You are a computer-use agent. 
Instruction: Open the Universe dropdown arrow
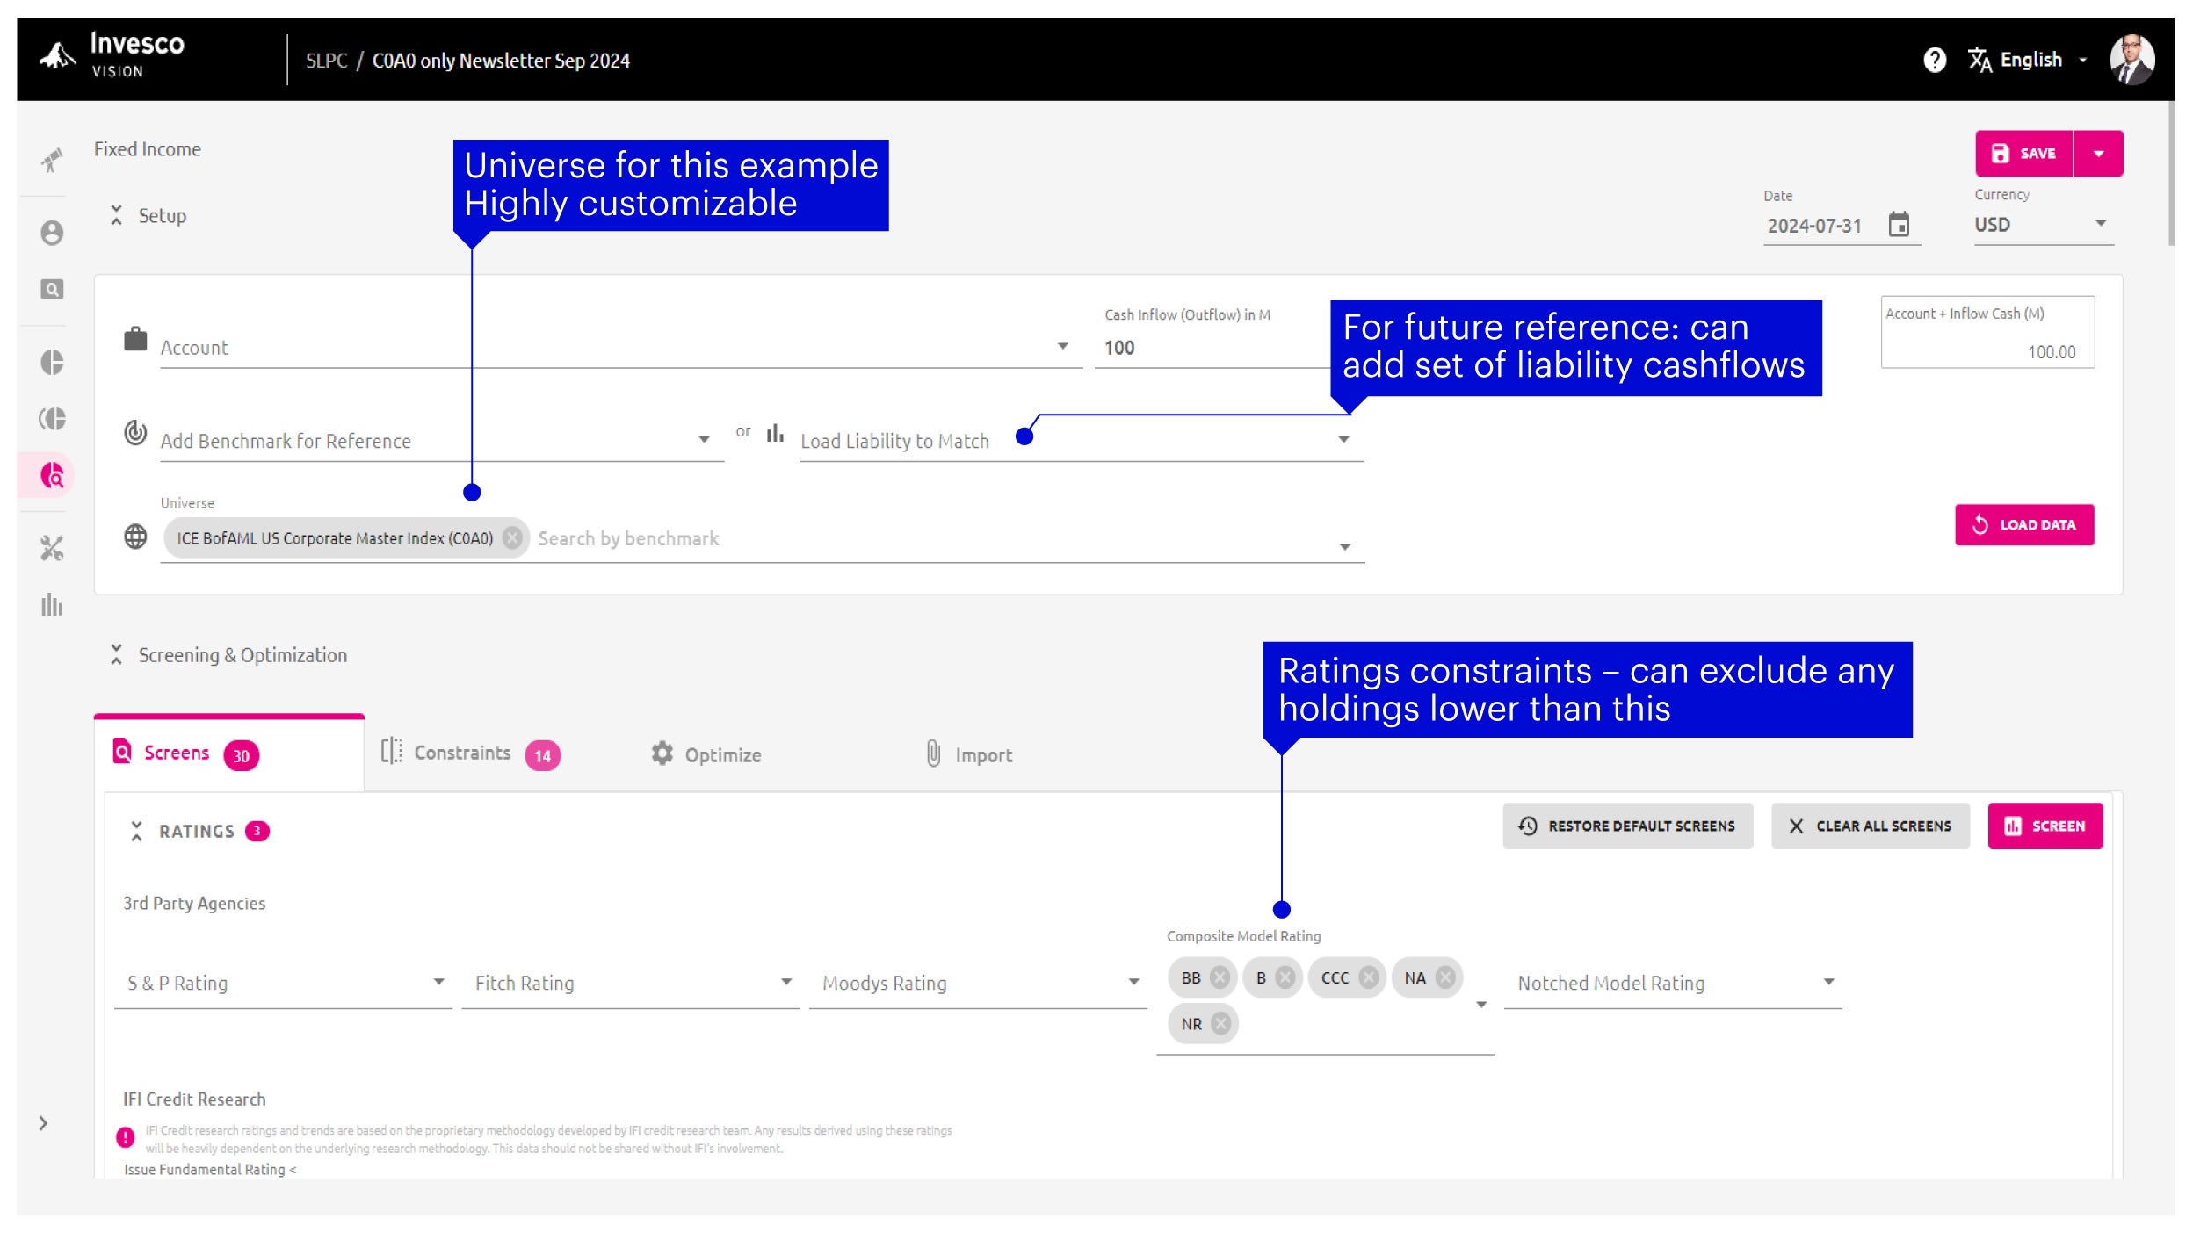[1344, 547]
